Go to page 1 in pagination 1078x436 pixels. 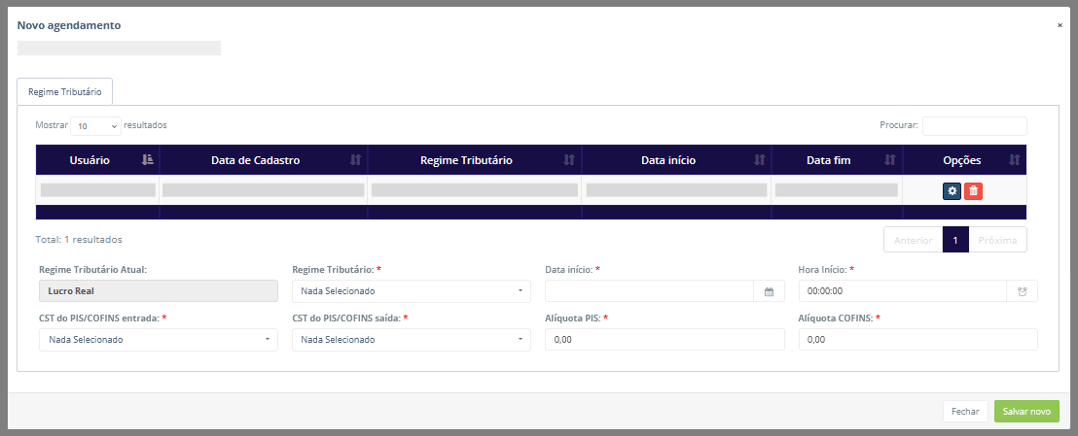tap(955, 240)
